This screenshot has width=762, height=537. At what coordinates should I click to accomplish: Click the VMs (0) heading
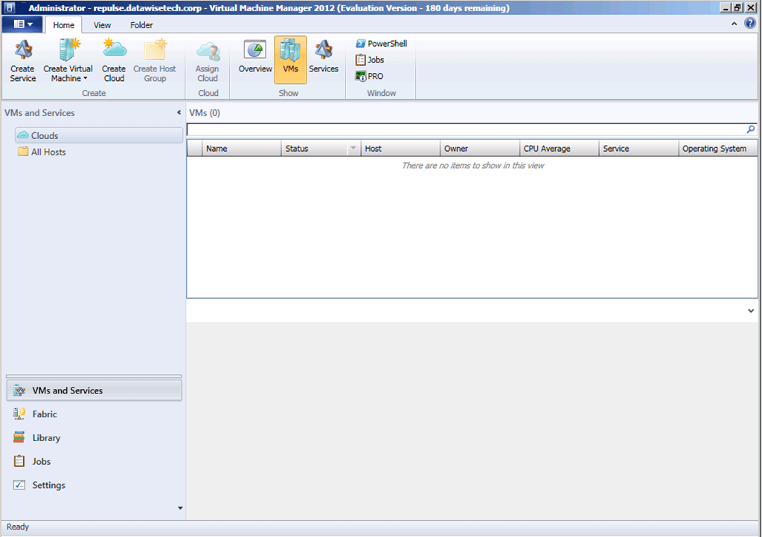pos(205,112)
